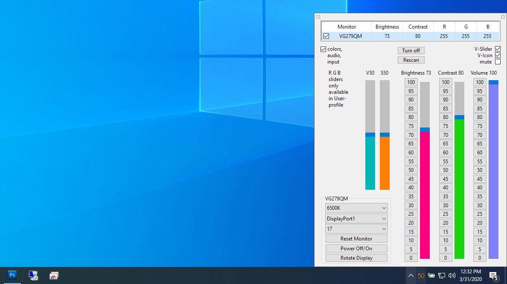
Task: Set Contrast to 0
Action: (x=446, y=258)
